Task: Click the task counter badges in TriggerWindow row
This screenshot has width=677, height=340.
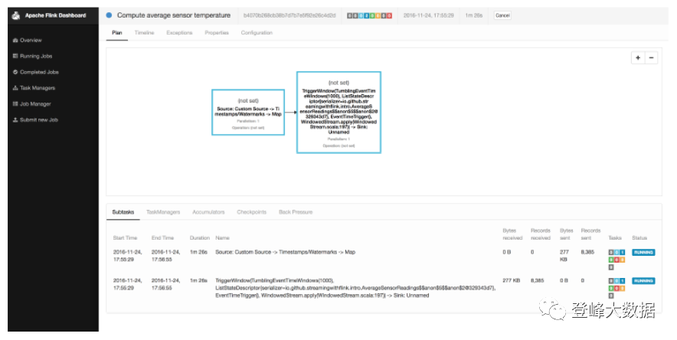Action: pyautogui.click(x=616, y=288)
